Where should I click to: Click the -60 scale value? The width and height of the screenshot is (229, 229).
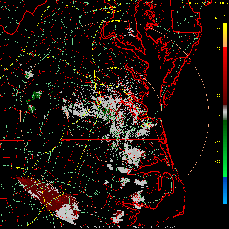click(218, 171)
